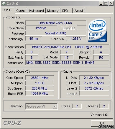
Task: Click the CPU-Z title bar icon
Action: coord(4,4)
